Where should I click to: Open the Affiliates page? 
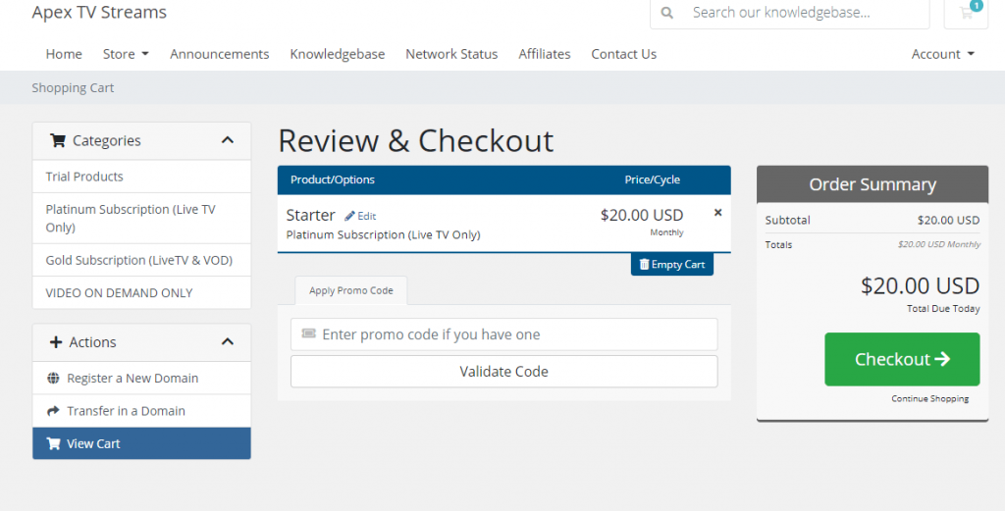point(544,54)
